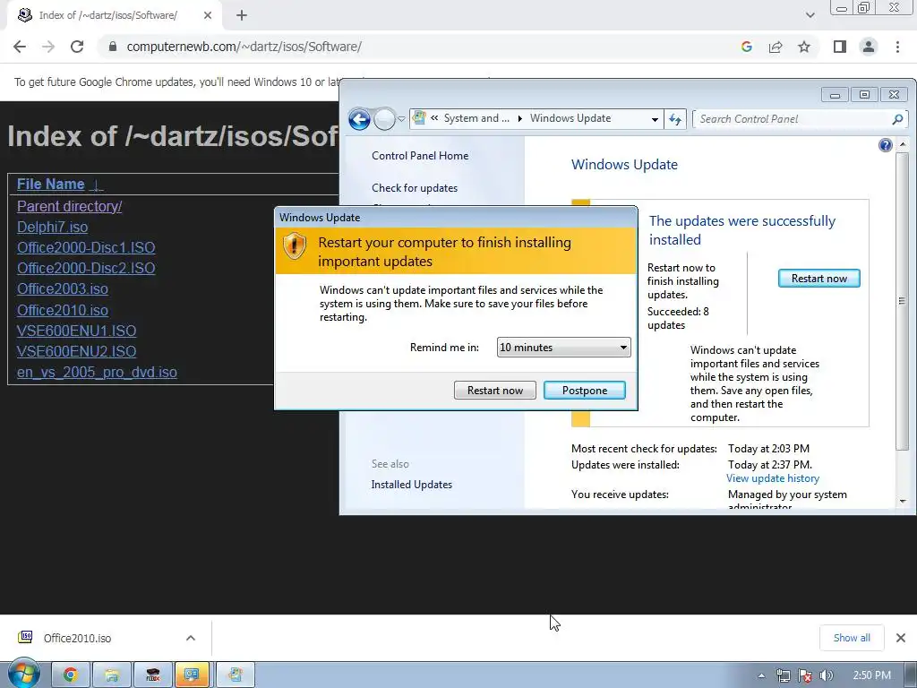Expand Office2010.iso download options chevron
917x688 pixels.
(x=191, y=638)
